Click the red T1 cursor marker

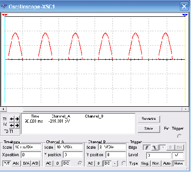point(5,15)
